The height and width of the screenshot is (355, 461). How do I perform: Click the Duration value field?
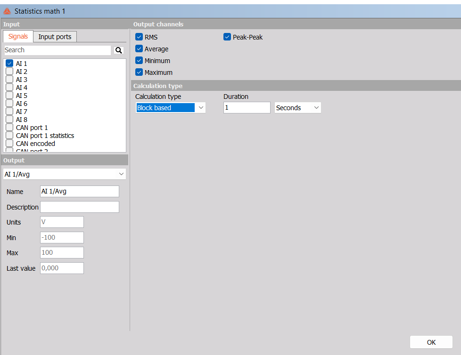coord(247,107)
